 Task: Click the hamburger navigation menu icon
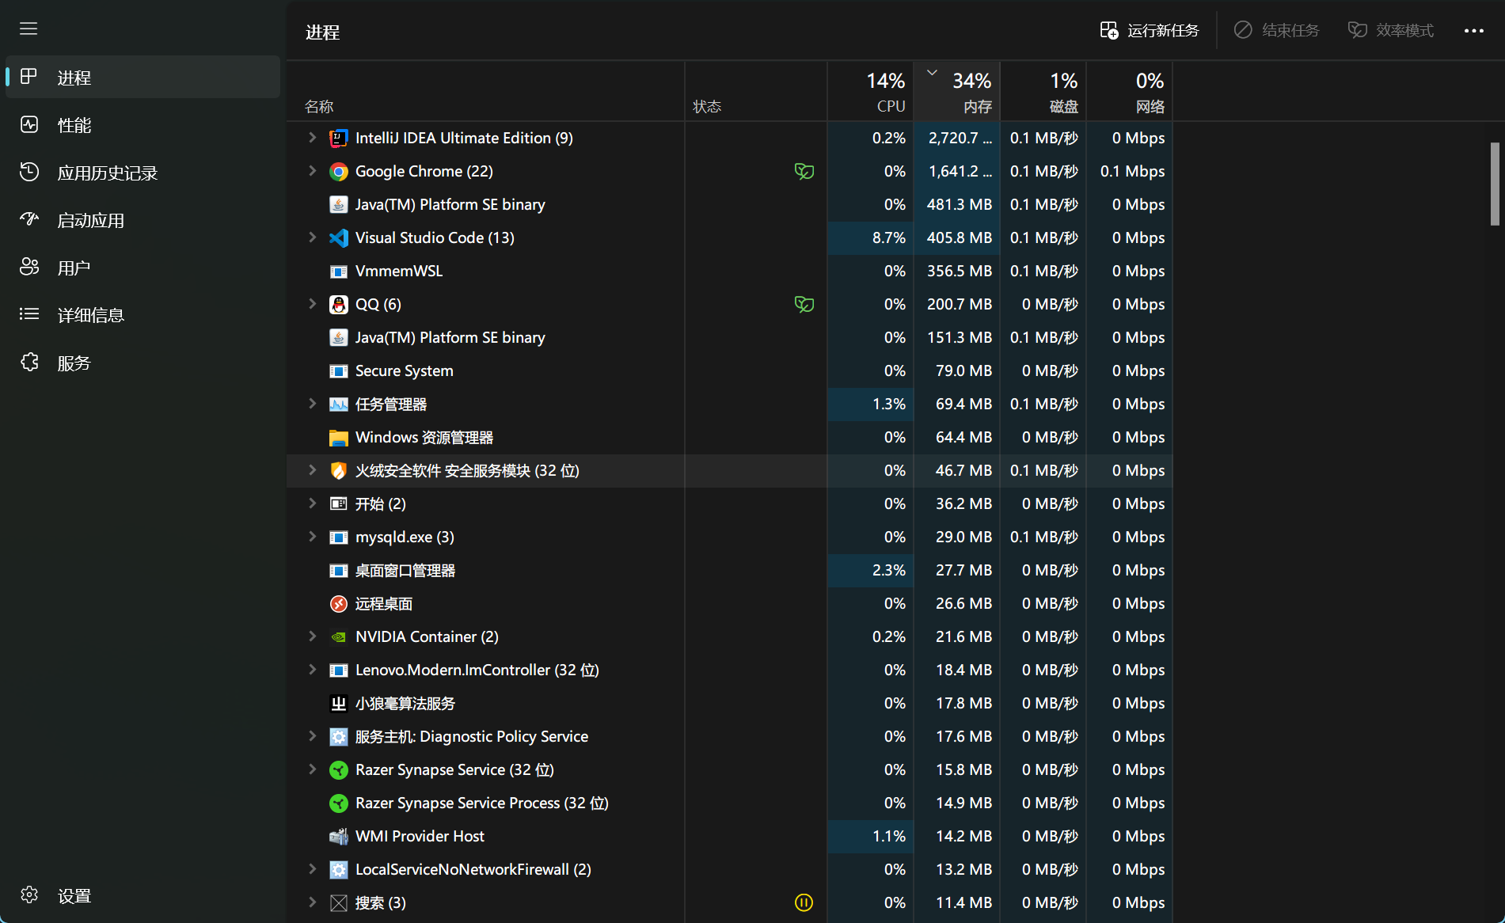point(29,29)
